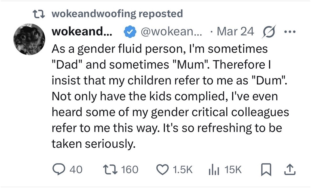Click the blue verified badge
Screen dimensions: 311x190
(x=130, y=32)
